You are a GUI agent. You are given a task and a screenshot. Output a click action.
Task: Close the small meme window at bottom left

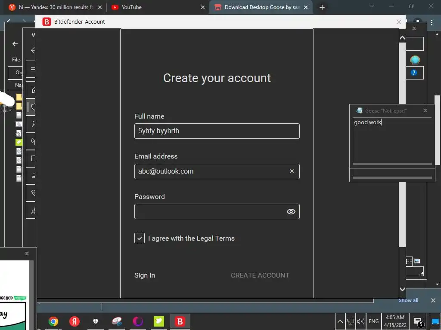[27, 254]
